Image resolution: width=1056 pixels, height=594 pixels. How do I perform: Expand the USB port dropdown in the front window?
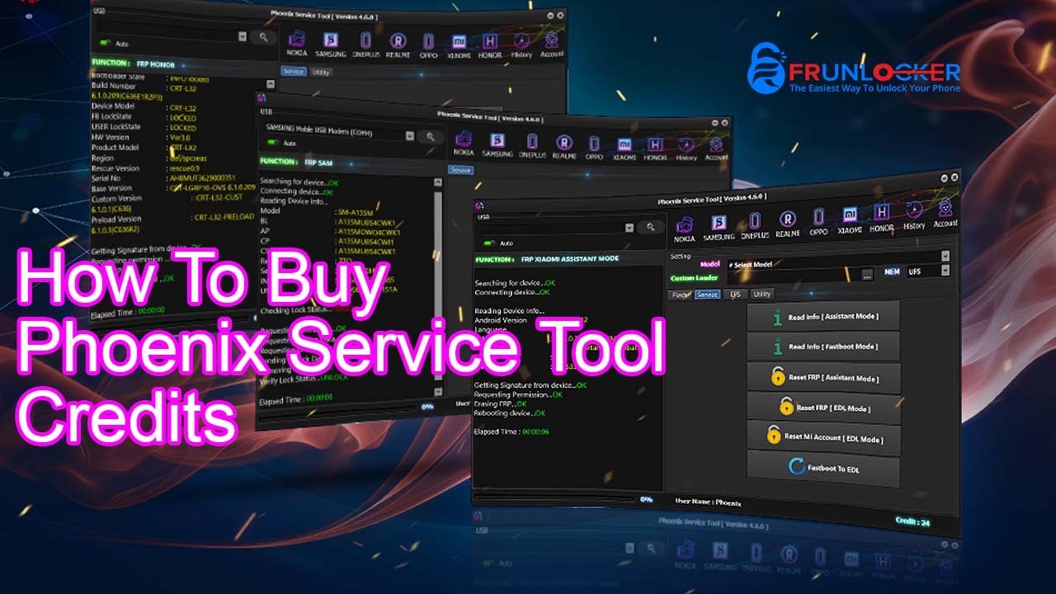coord(629,228)
